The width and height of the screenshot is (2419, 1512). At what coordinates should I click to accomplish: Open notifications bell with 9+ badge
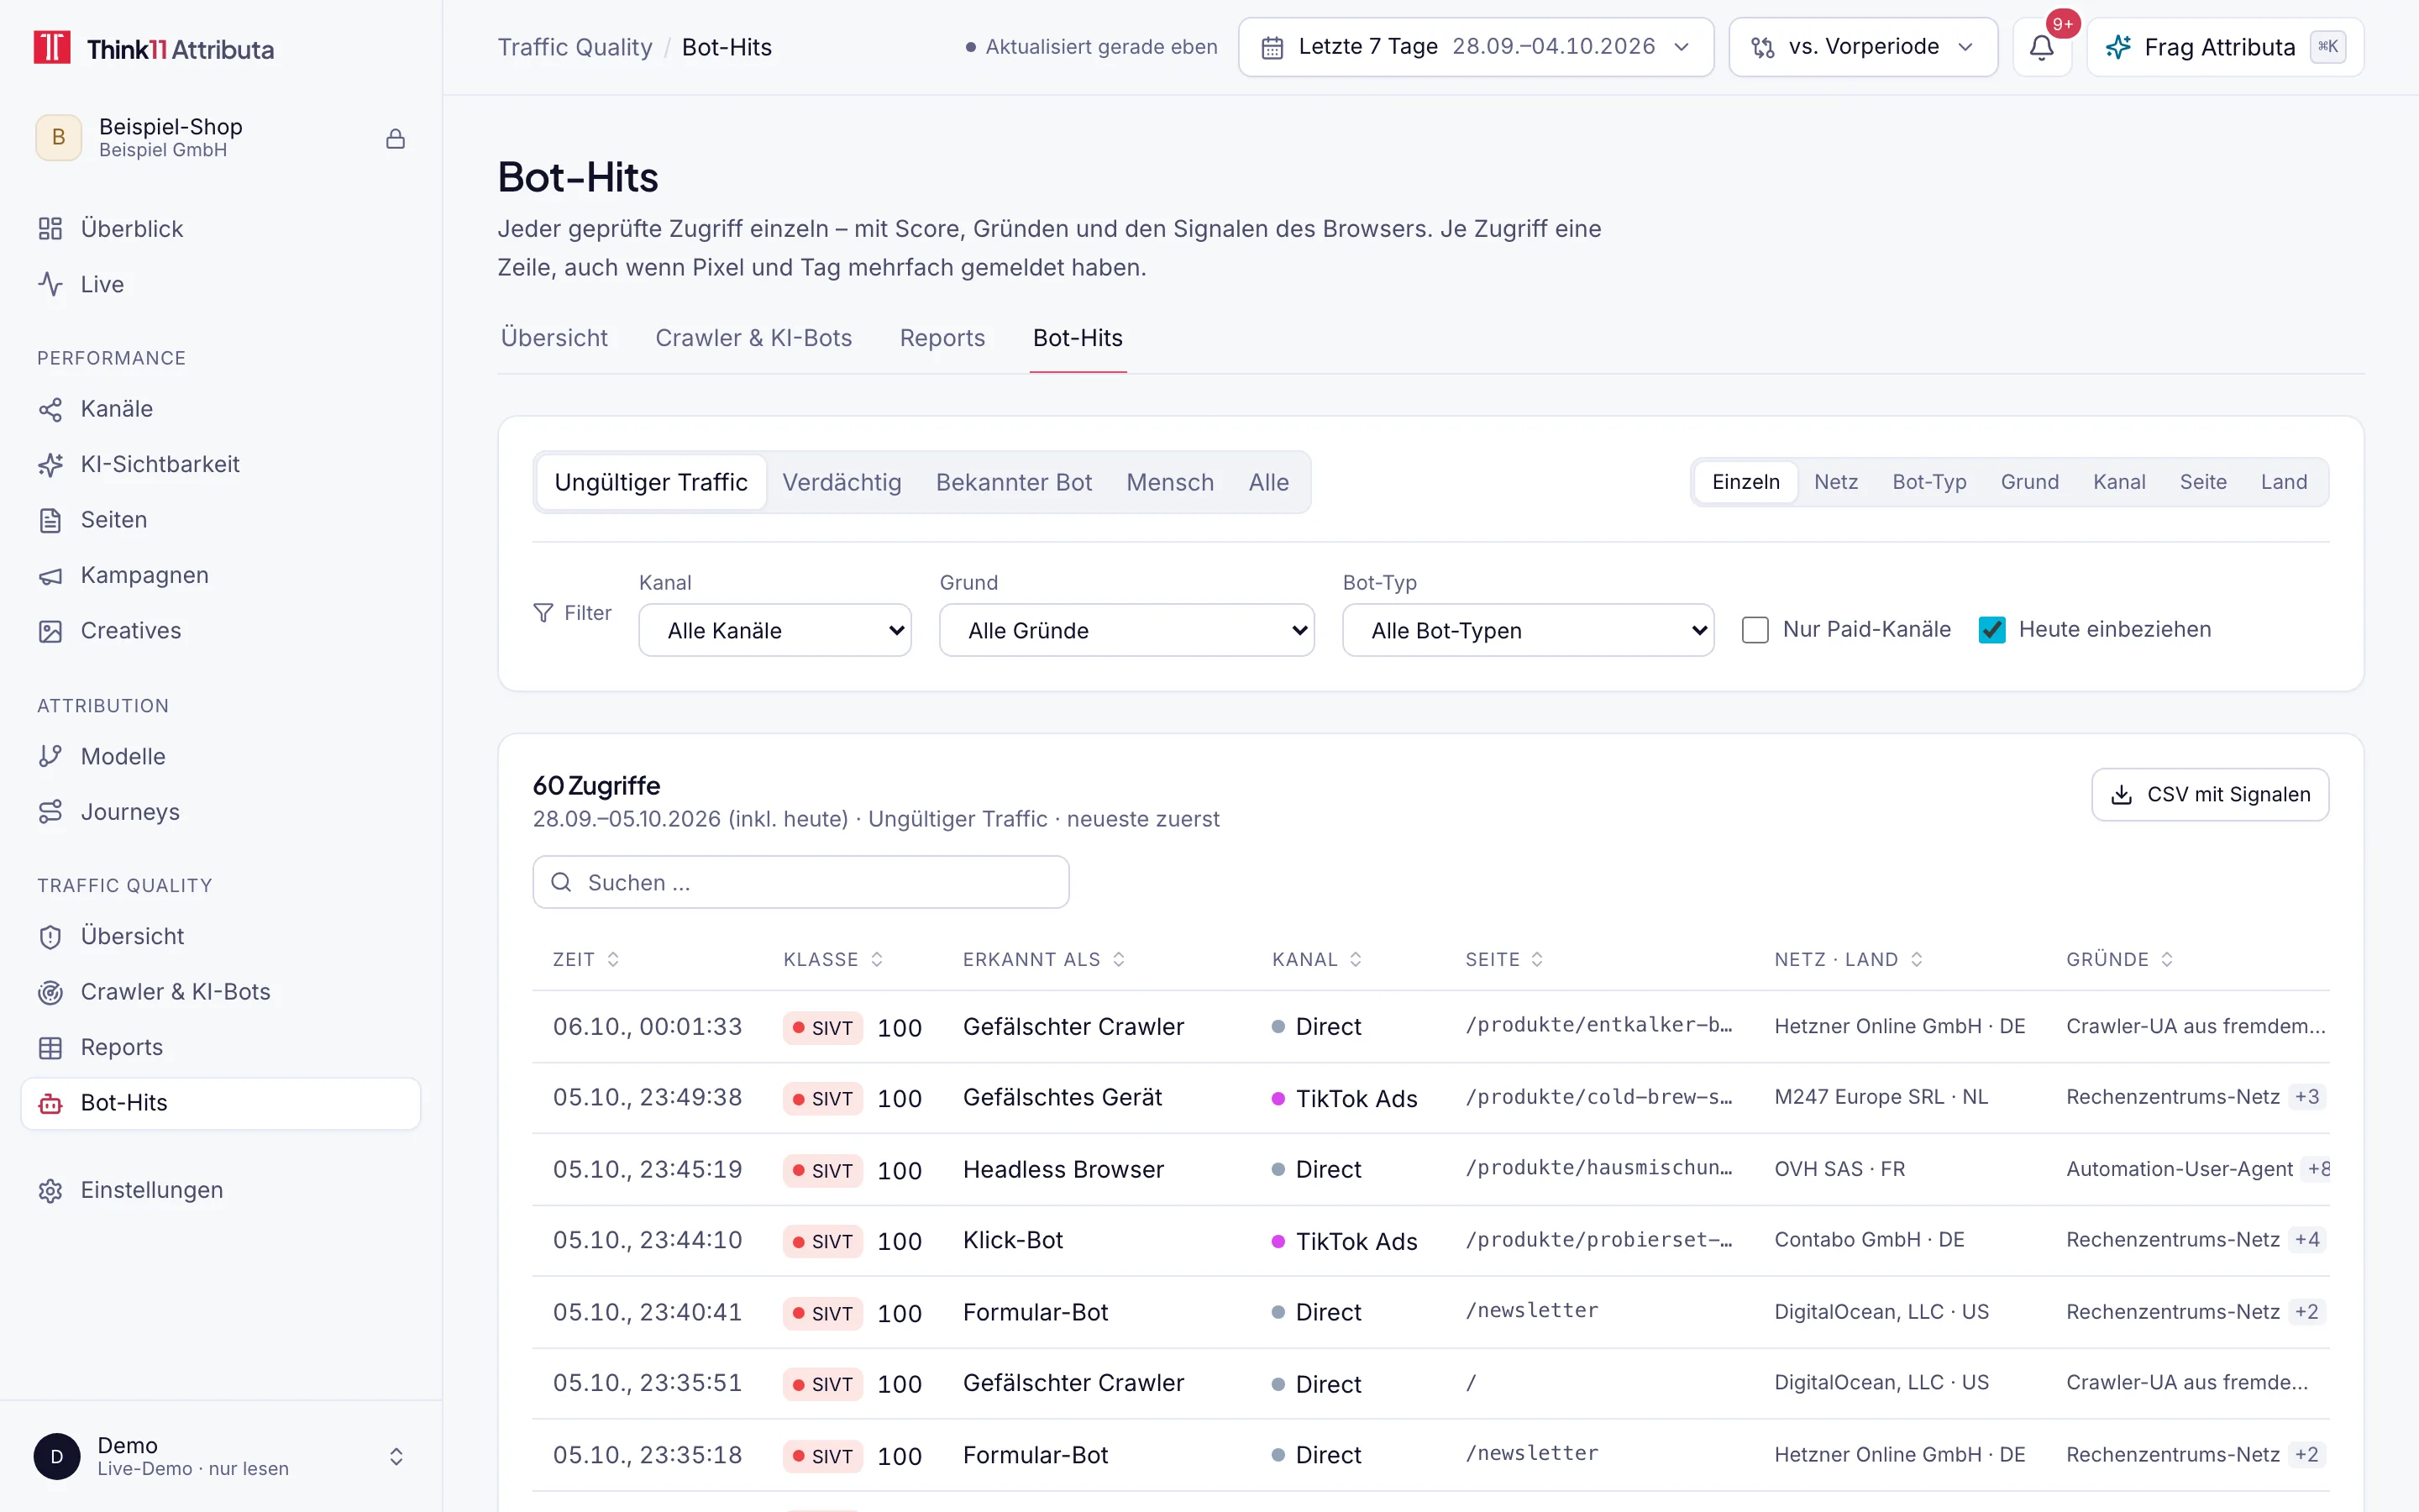2042,47
